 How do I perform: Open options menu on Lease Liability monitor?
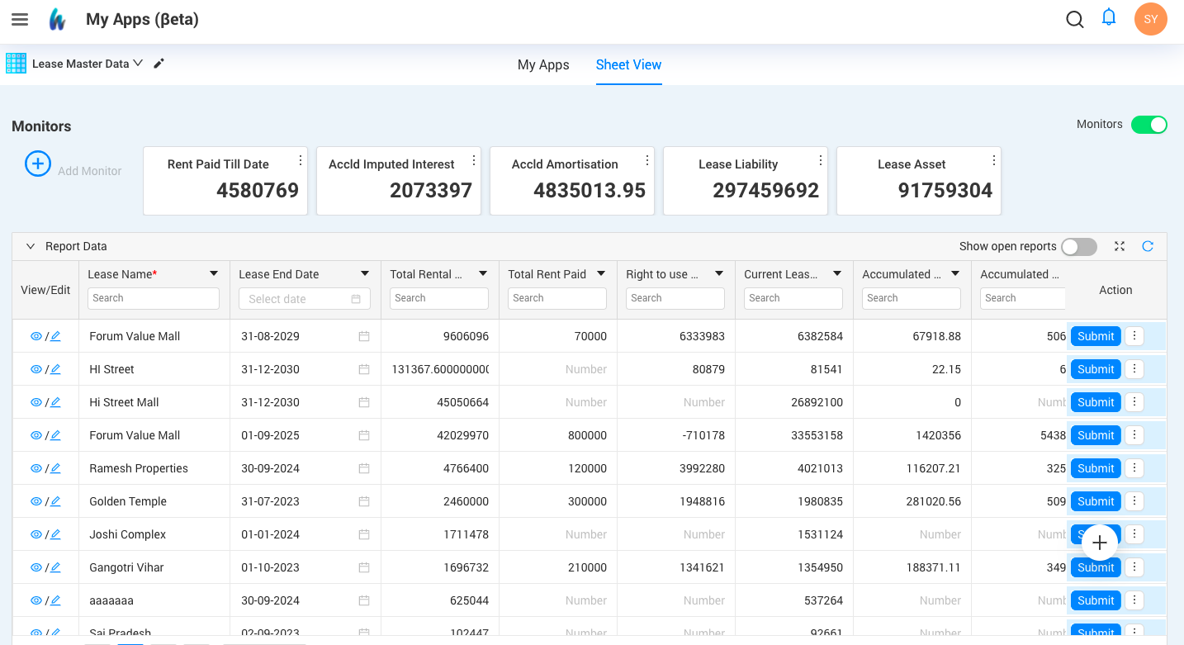coord(821,160)
